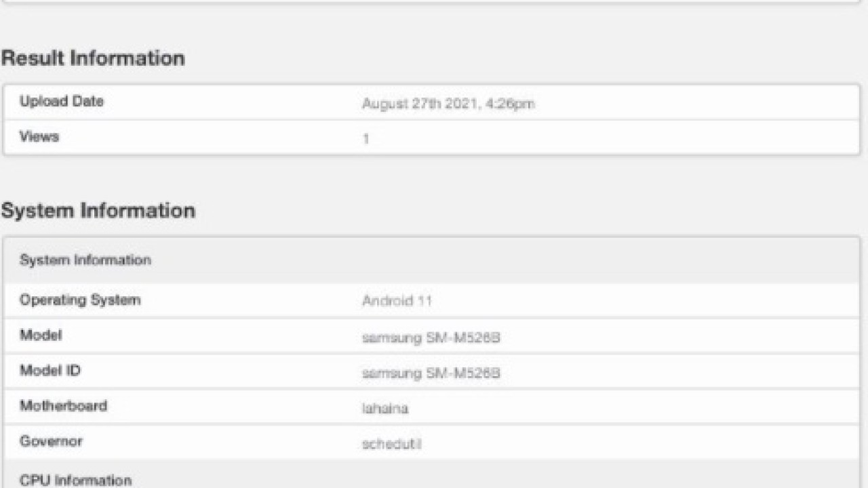Click the 4:26pm upload time
This screenshot has height=488, width=868.
[x=511, y=104]
